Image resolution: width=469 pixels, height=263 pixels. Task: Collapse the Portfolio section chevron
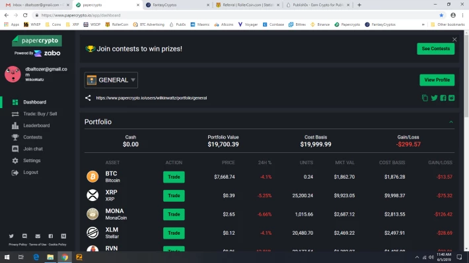coord(451,122)
